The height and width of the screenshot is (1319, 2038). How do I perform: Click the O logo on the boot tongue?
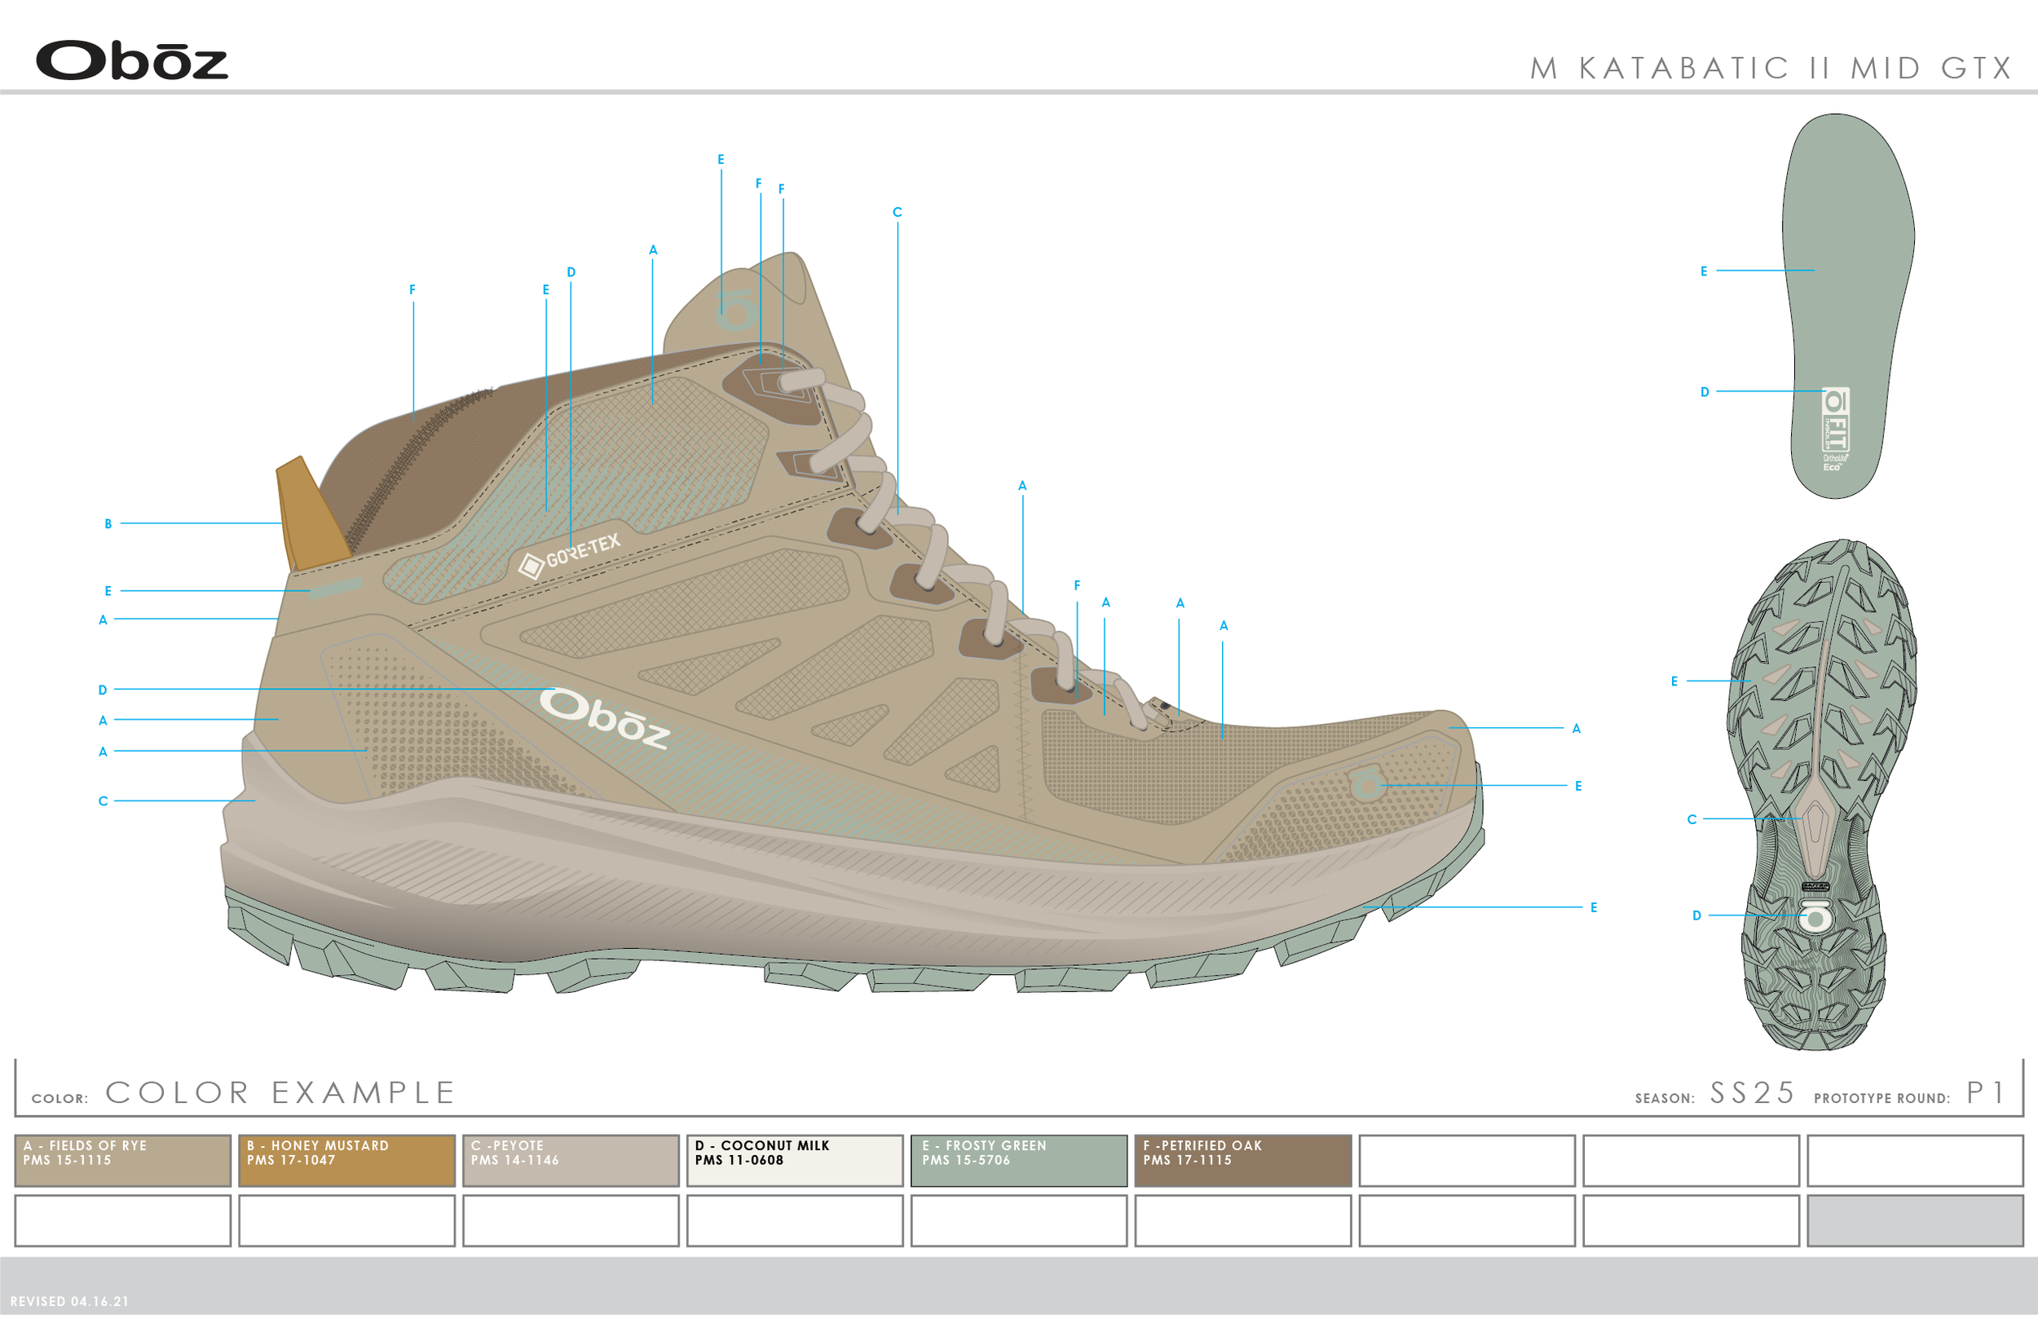(735, 311)
